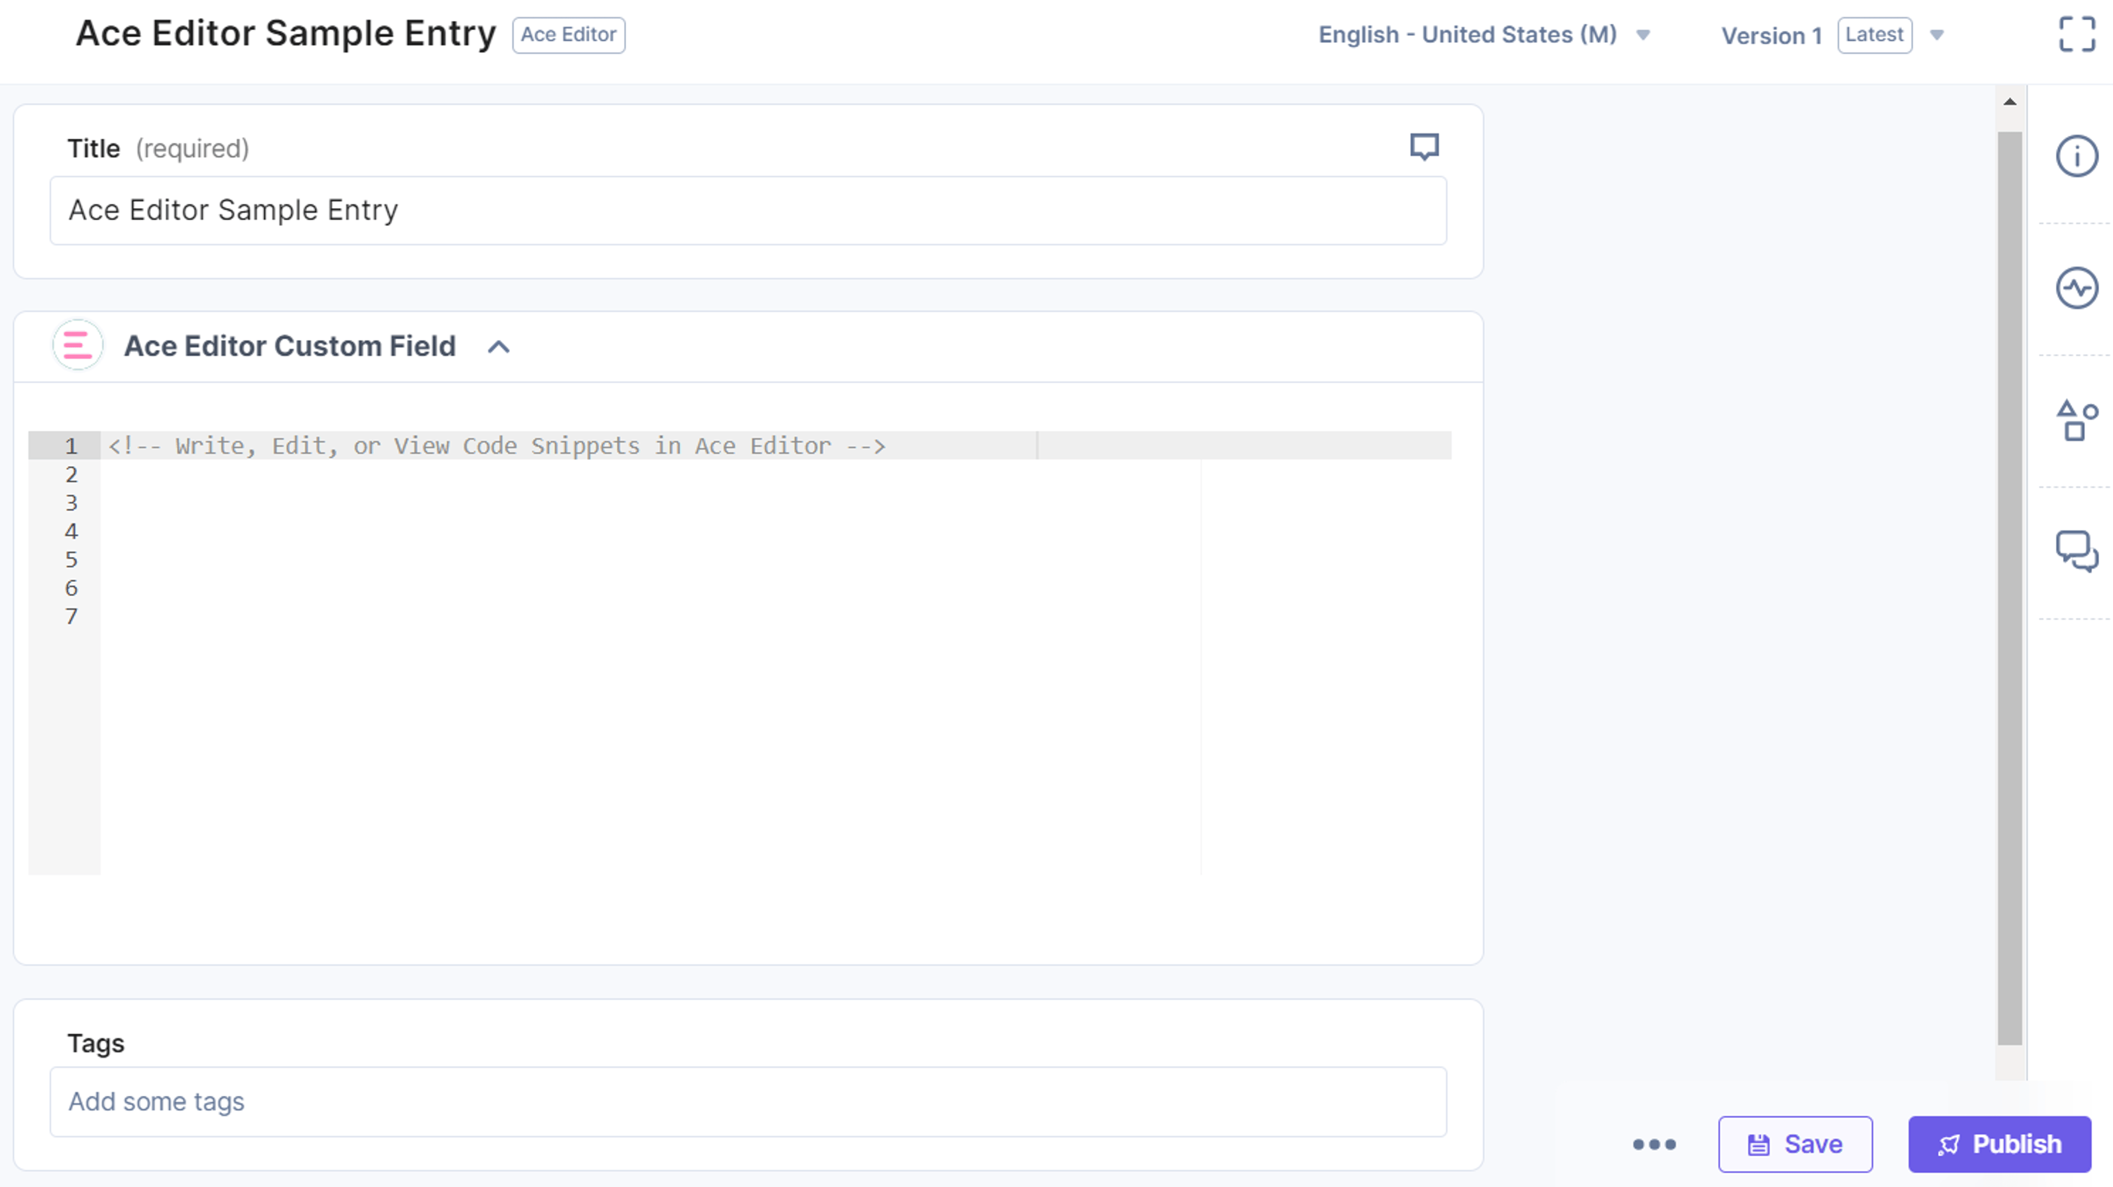Screen dimensions: 2113x1187
Task: Click the pink Ace Editor field icon
Action: (77, 345)
